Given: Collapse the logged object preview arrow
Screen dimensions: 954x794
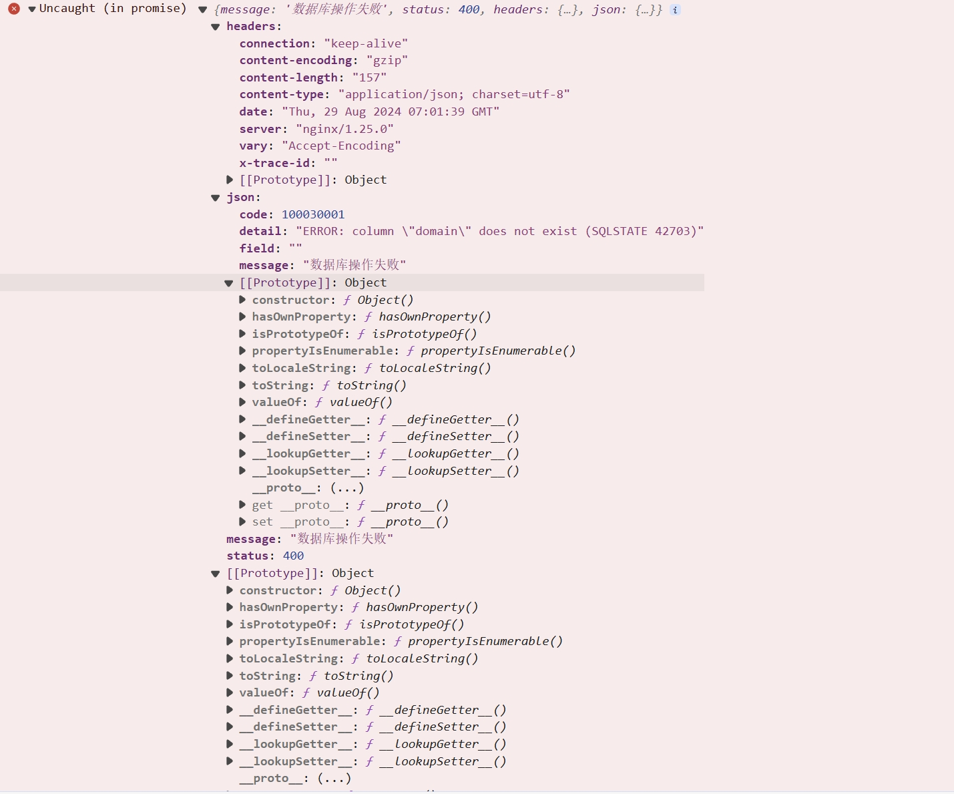Looking at the screenshot, I should (203, 10).
